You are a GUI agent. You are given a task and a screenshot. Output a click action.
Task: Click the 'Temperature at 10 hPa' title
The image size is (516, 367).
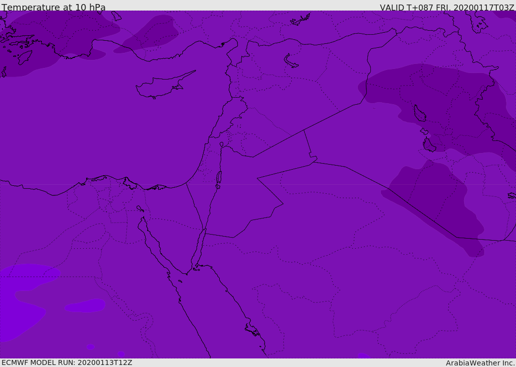tap(53, 7)
